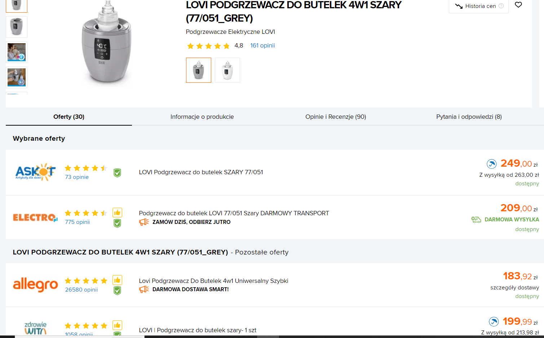
Task: Click the Zdrowie Wita price 199,99 zł
Action: (x=521, y=321)
